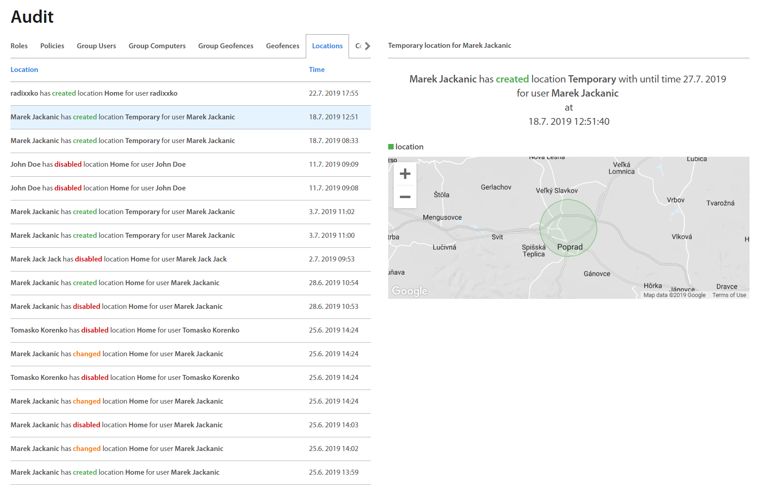Open Terms of Use map link

tap(729, 295)
